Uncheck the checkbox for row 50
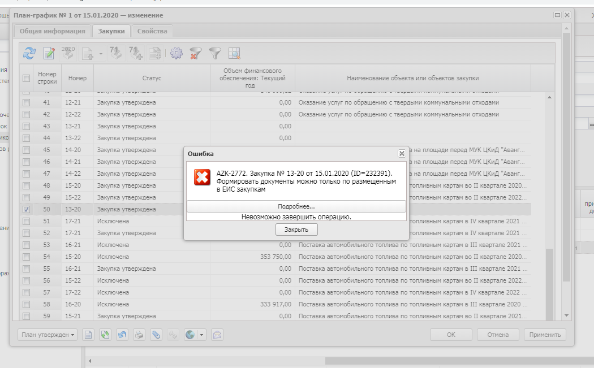The width and height of the screenshot is (594, 368). 26,209
